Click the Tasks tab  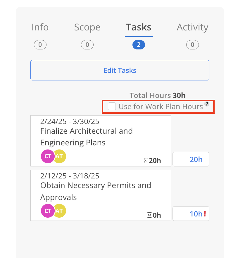tap(139, 27)
